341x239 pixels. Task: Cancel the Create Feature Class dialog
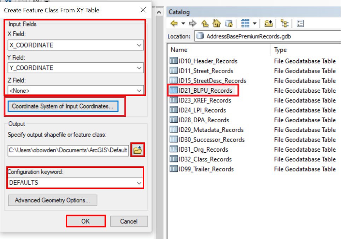tap(129, 221)
